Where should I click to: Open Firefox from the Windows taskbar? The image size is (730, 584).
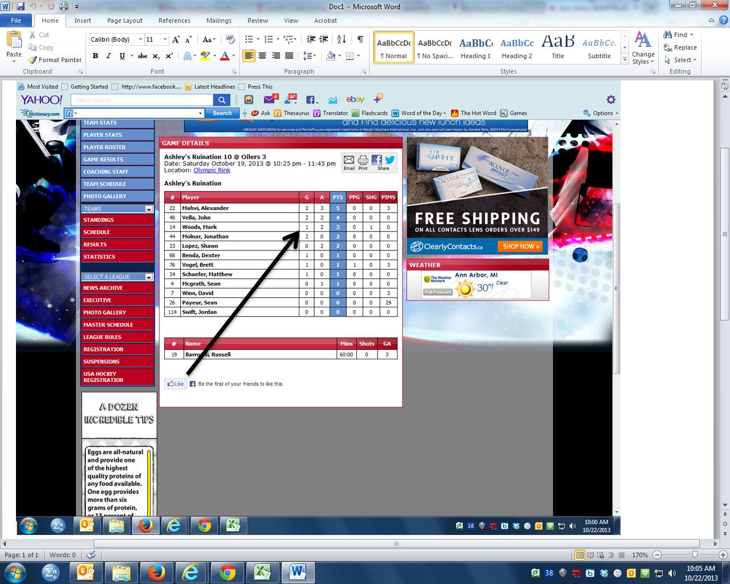click(156, 571)
